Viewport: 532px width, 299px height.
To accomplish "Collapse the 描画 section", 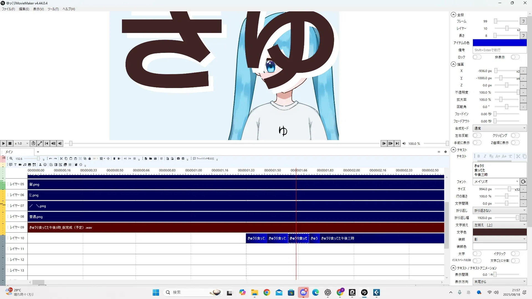I will [453, 64].
